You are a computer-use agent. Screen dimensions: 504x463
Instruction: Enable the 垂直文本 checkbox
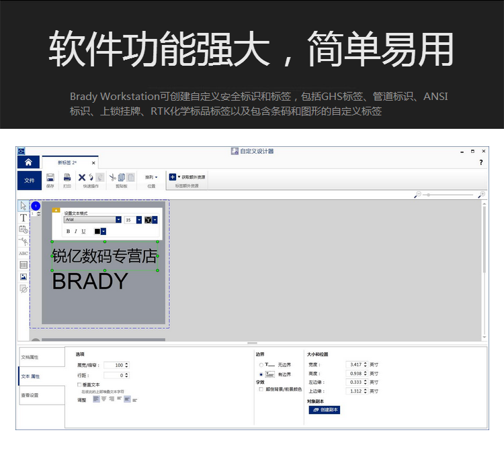(x=79, y=384)
